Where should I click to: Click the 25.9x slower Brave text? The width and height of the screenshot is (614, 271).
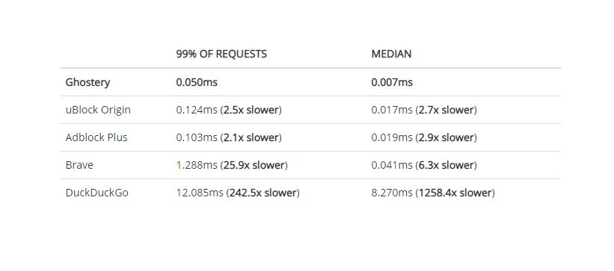254,165
